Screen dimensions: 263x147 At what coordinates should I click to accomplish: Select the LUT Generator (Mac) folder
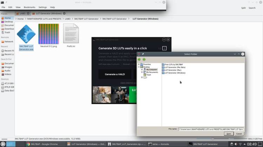point(171,70)
